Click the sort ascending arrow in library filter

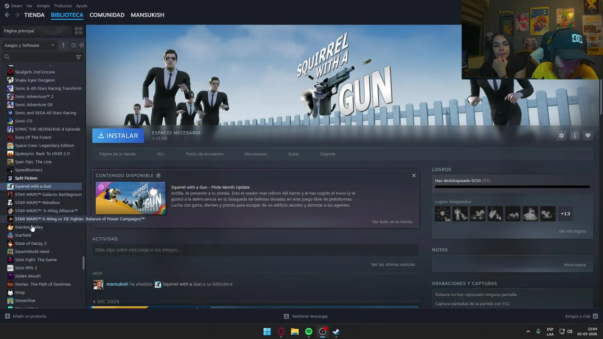pos(64,45)
